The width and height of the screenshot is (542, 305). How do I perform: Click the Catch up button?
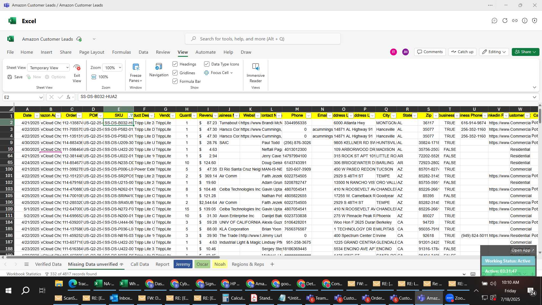462,52
